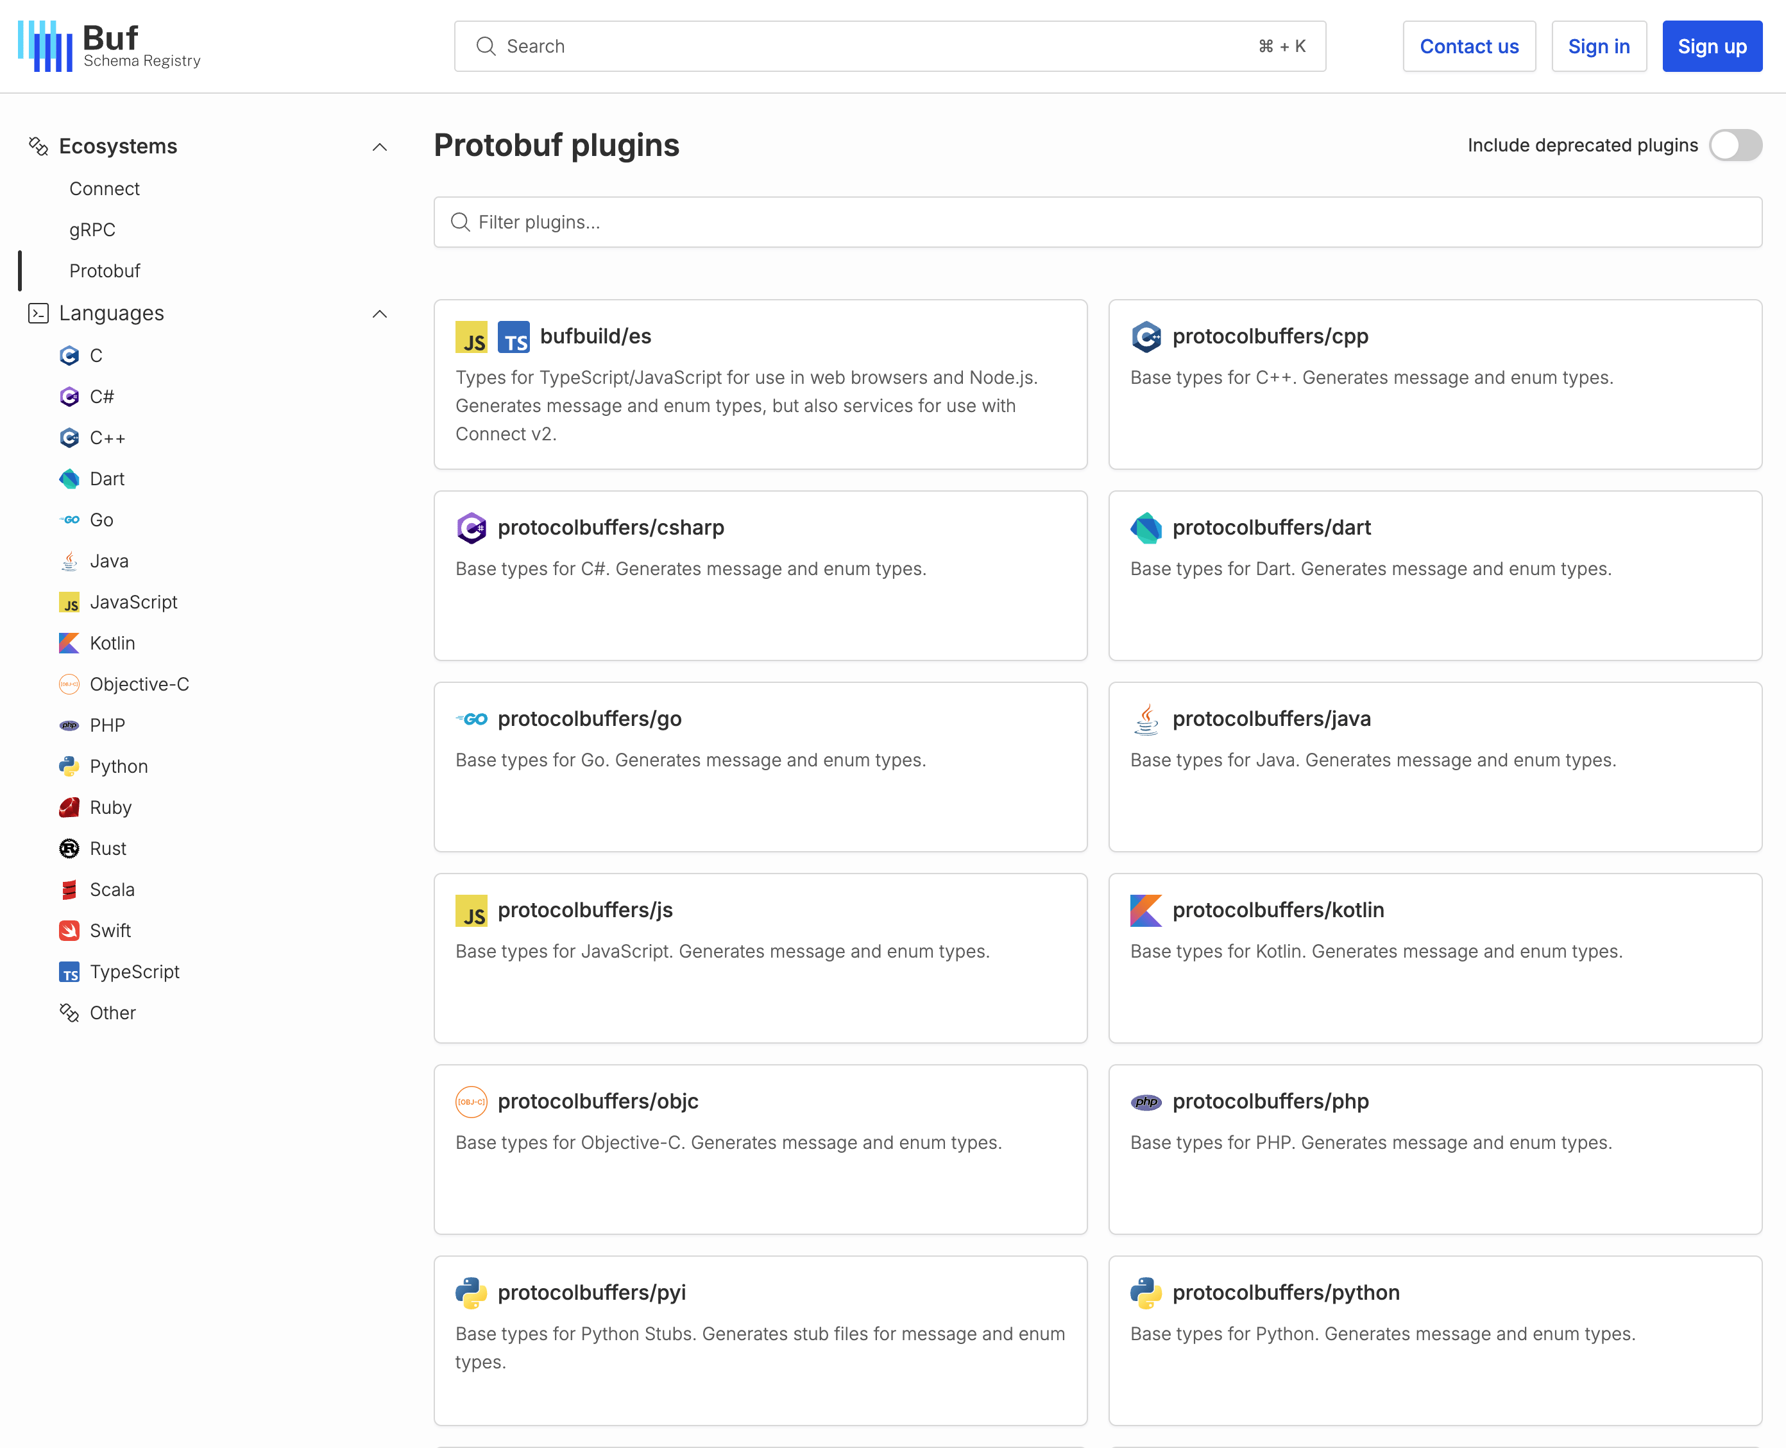Collapse the Ecosystems section

(380, 146)
